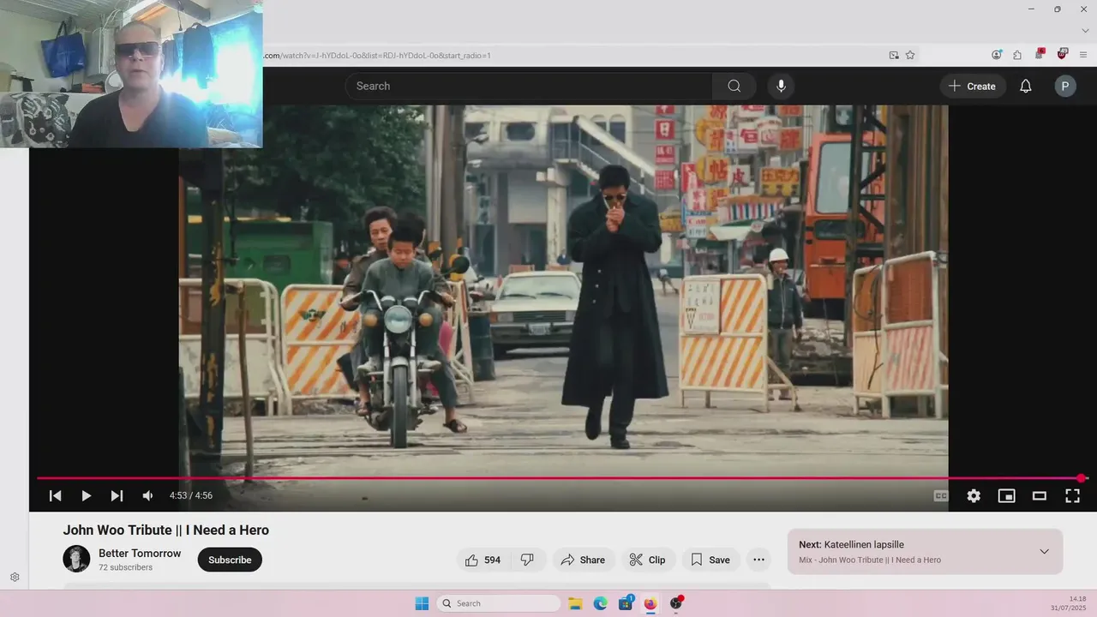Play the video
1097x617 pixels.
coord(86,495)
